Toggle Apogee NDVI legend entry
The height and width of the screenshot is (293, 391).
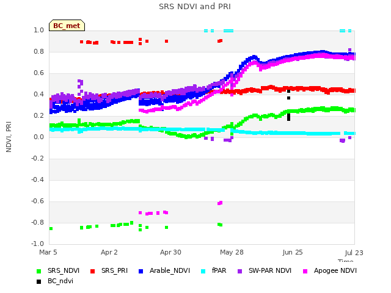point(330,271)
